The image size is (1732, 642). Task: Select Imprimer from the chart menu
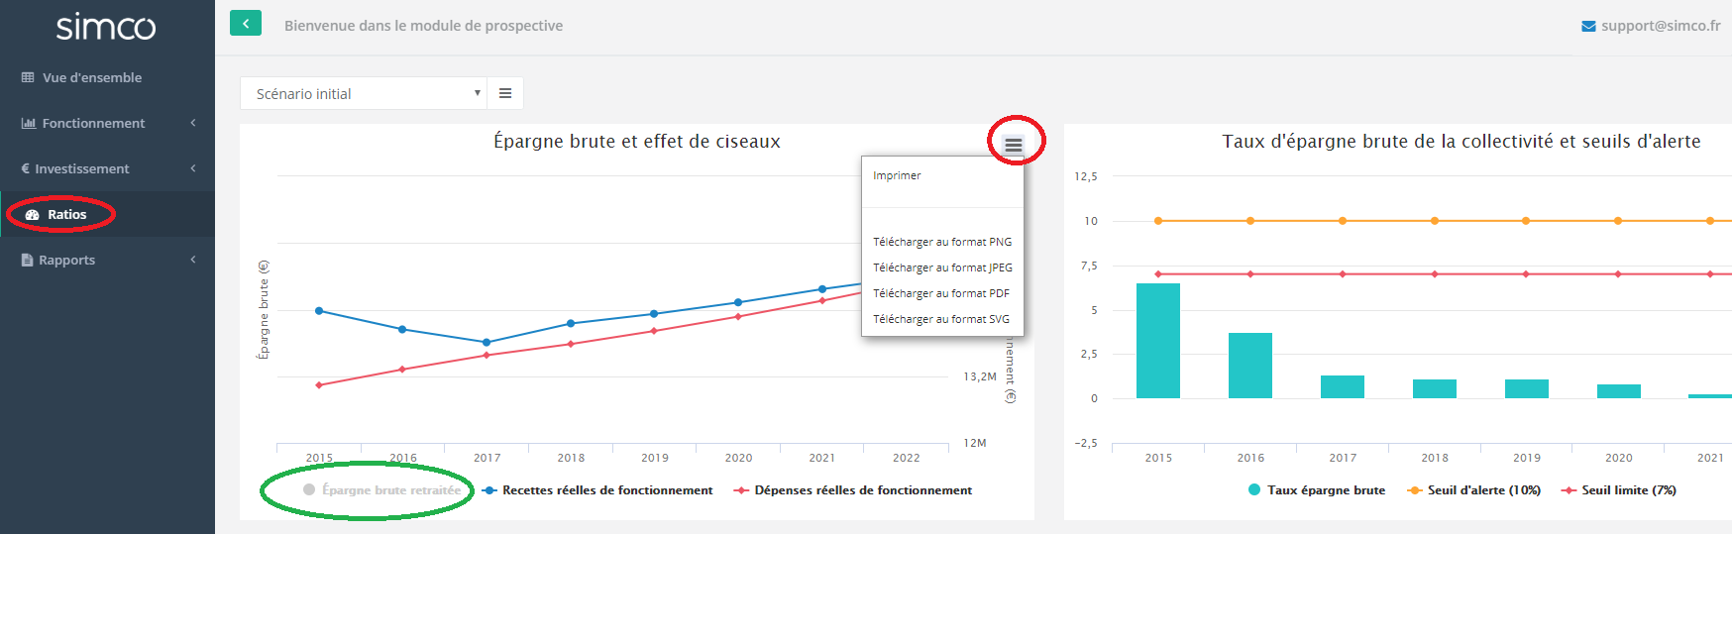[897, 175]
